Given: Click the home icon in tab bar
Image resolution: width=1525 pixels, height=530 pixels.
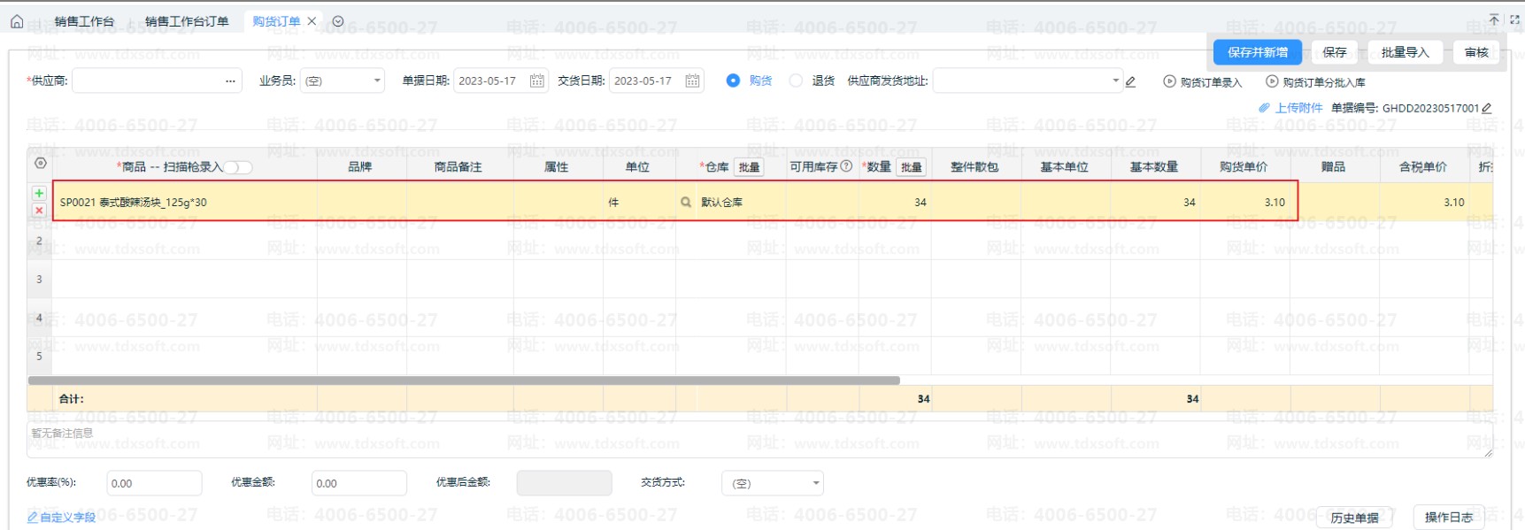Looking at the screenshot, I should (17, 21).
